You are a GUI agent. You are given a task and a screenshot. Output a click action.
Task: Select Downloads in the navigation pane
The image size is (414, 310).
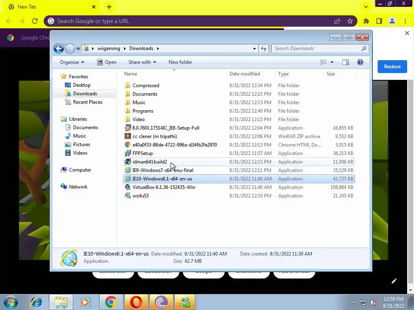[85, 94]
